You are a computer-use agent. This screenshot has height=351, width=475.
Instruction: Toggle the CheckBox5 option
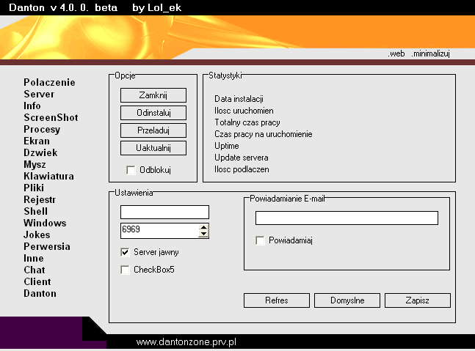pos(126,270)
